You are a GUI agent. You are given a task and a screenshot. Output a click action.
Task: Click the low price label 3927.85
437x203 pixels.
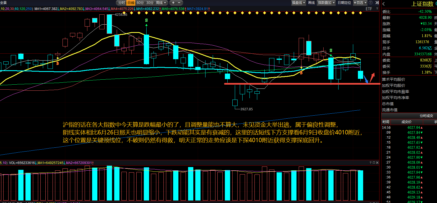click(246, 109)
